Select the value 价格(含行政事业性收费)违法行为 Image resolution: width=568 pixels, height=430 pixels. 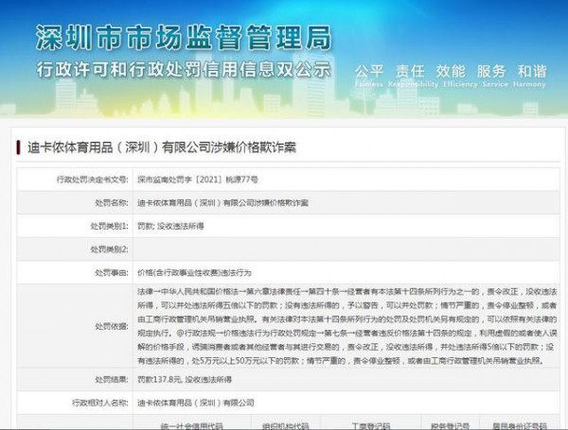point(194,273)
